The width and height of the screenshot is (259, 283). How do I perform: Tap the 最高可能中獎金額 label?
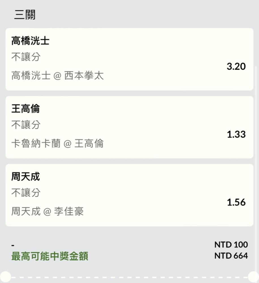(x=50, y=256)
